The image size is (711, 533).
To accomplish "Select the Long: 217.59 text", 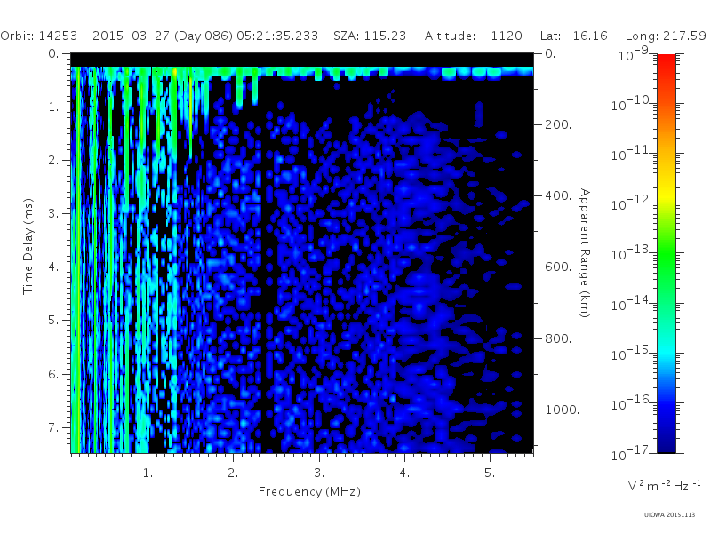I will click(666, 36).
